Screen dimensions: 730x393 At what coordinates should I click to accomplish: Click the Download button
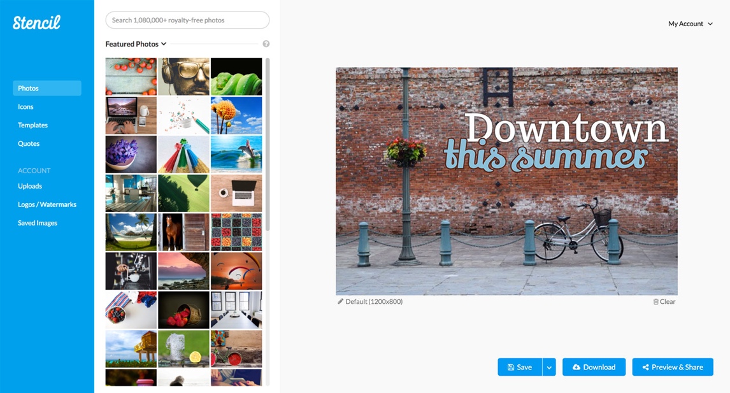click(594, 367)
